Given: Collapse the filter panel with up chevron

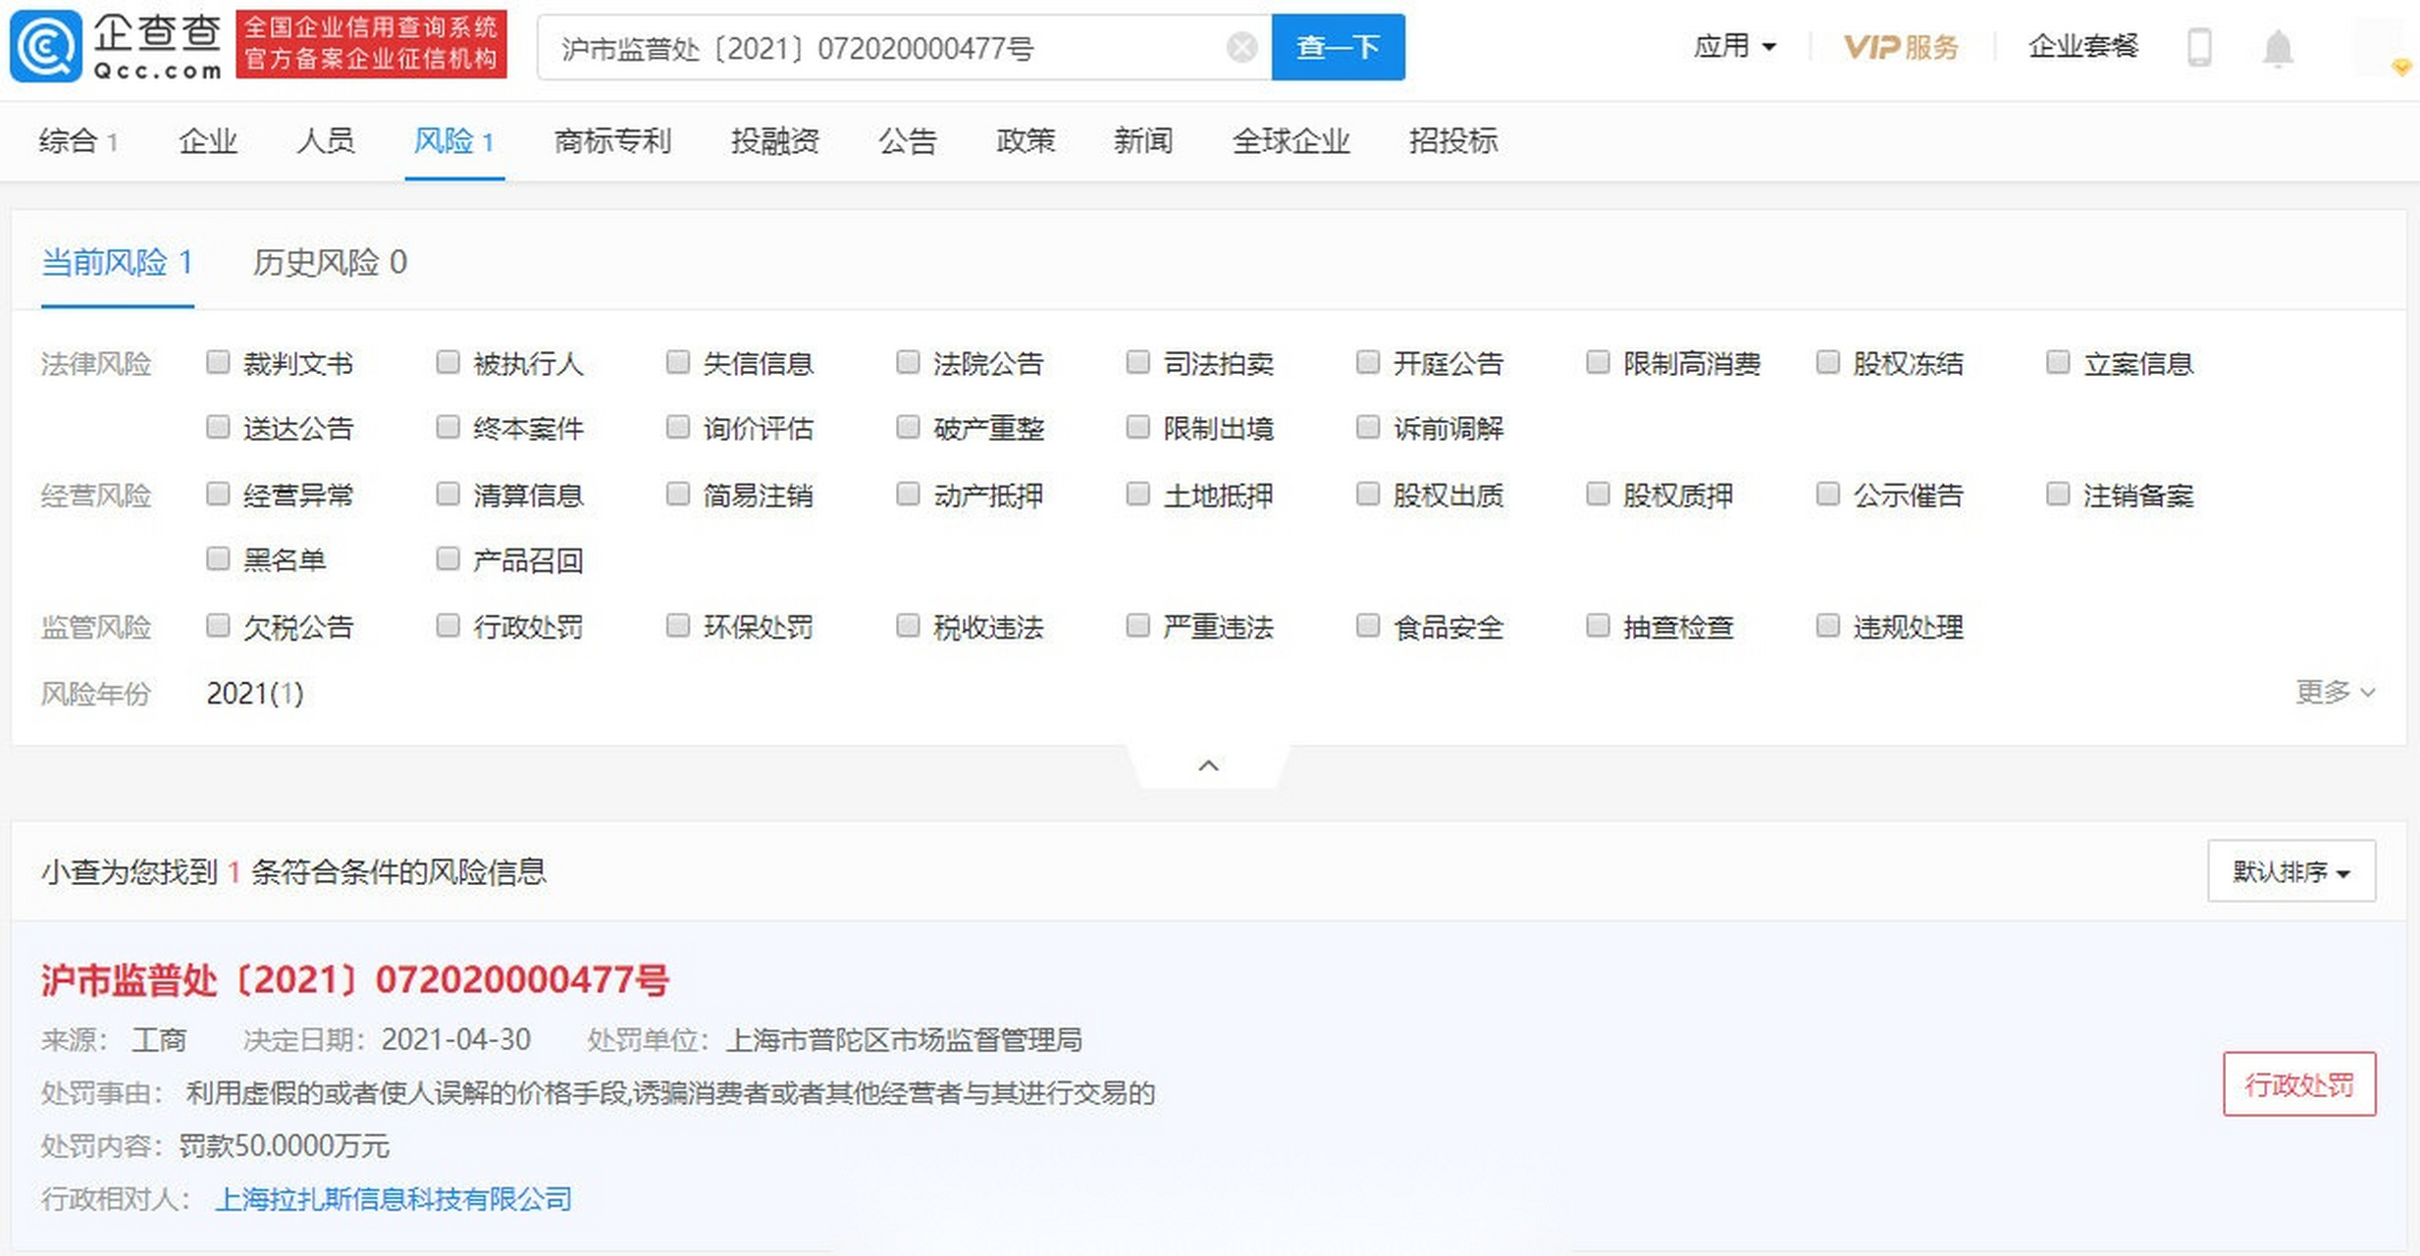Looking at the screenshot, I should pyautogui.click(x=1209, y=765).
